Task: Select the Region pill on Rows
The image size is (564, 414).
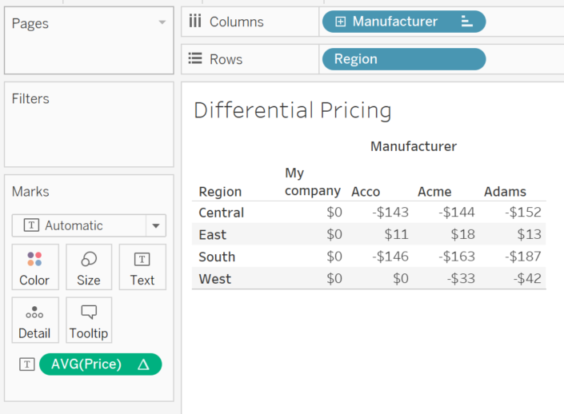Action: click(404, 59)
